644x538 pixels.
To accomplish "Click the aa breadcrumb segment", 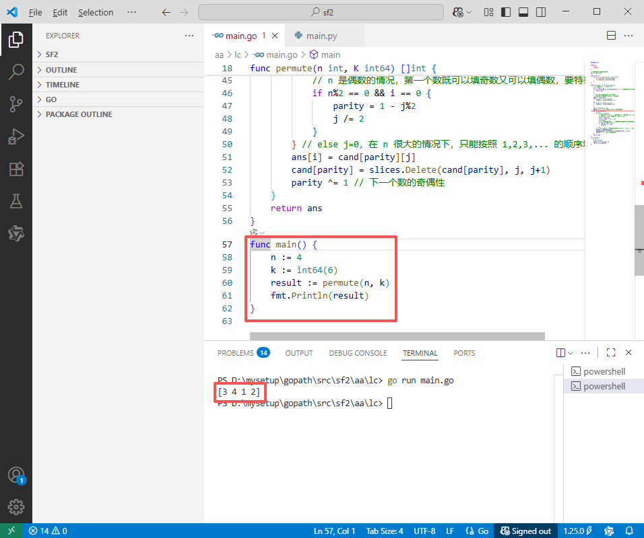I will pos(220,54).
